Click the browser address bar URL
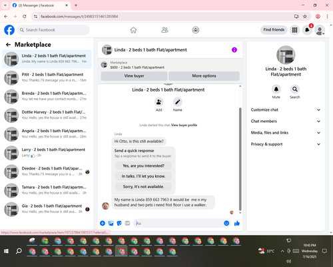Image resolution: width=333 pixels, height=267 pixels. [x=79, y=17]
